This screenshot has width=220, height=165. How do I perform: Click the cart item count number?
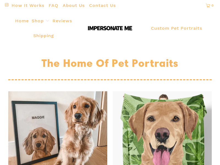tap(212, 5)
